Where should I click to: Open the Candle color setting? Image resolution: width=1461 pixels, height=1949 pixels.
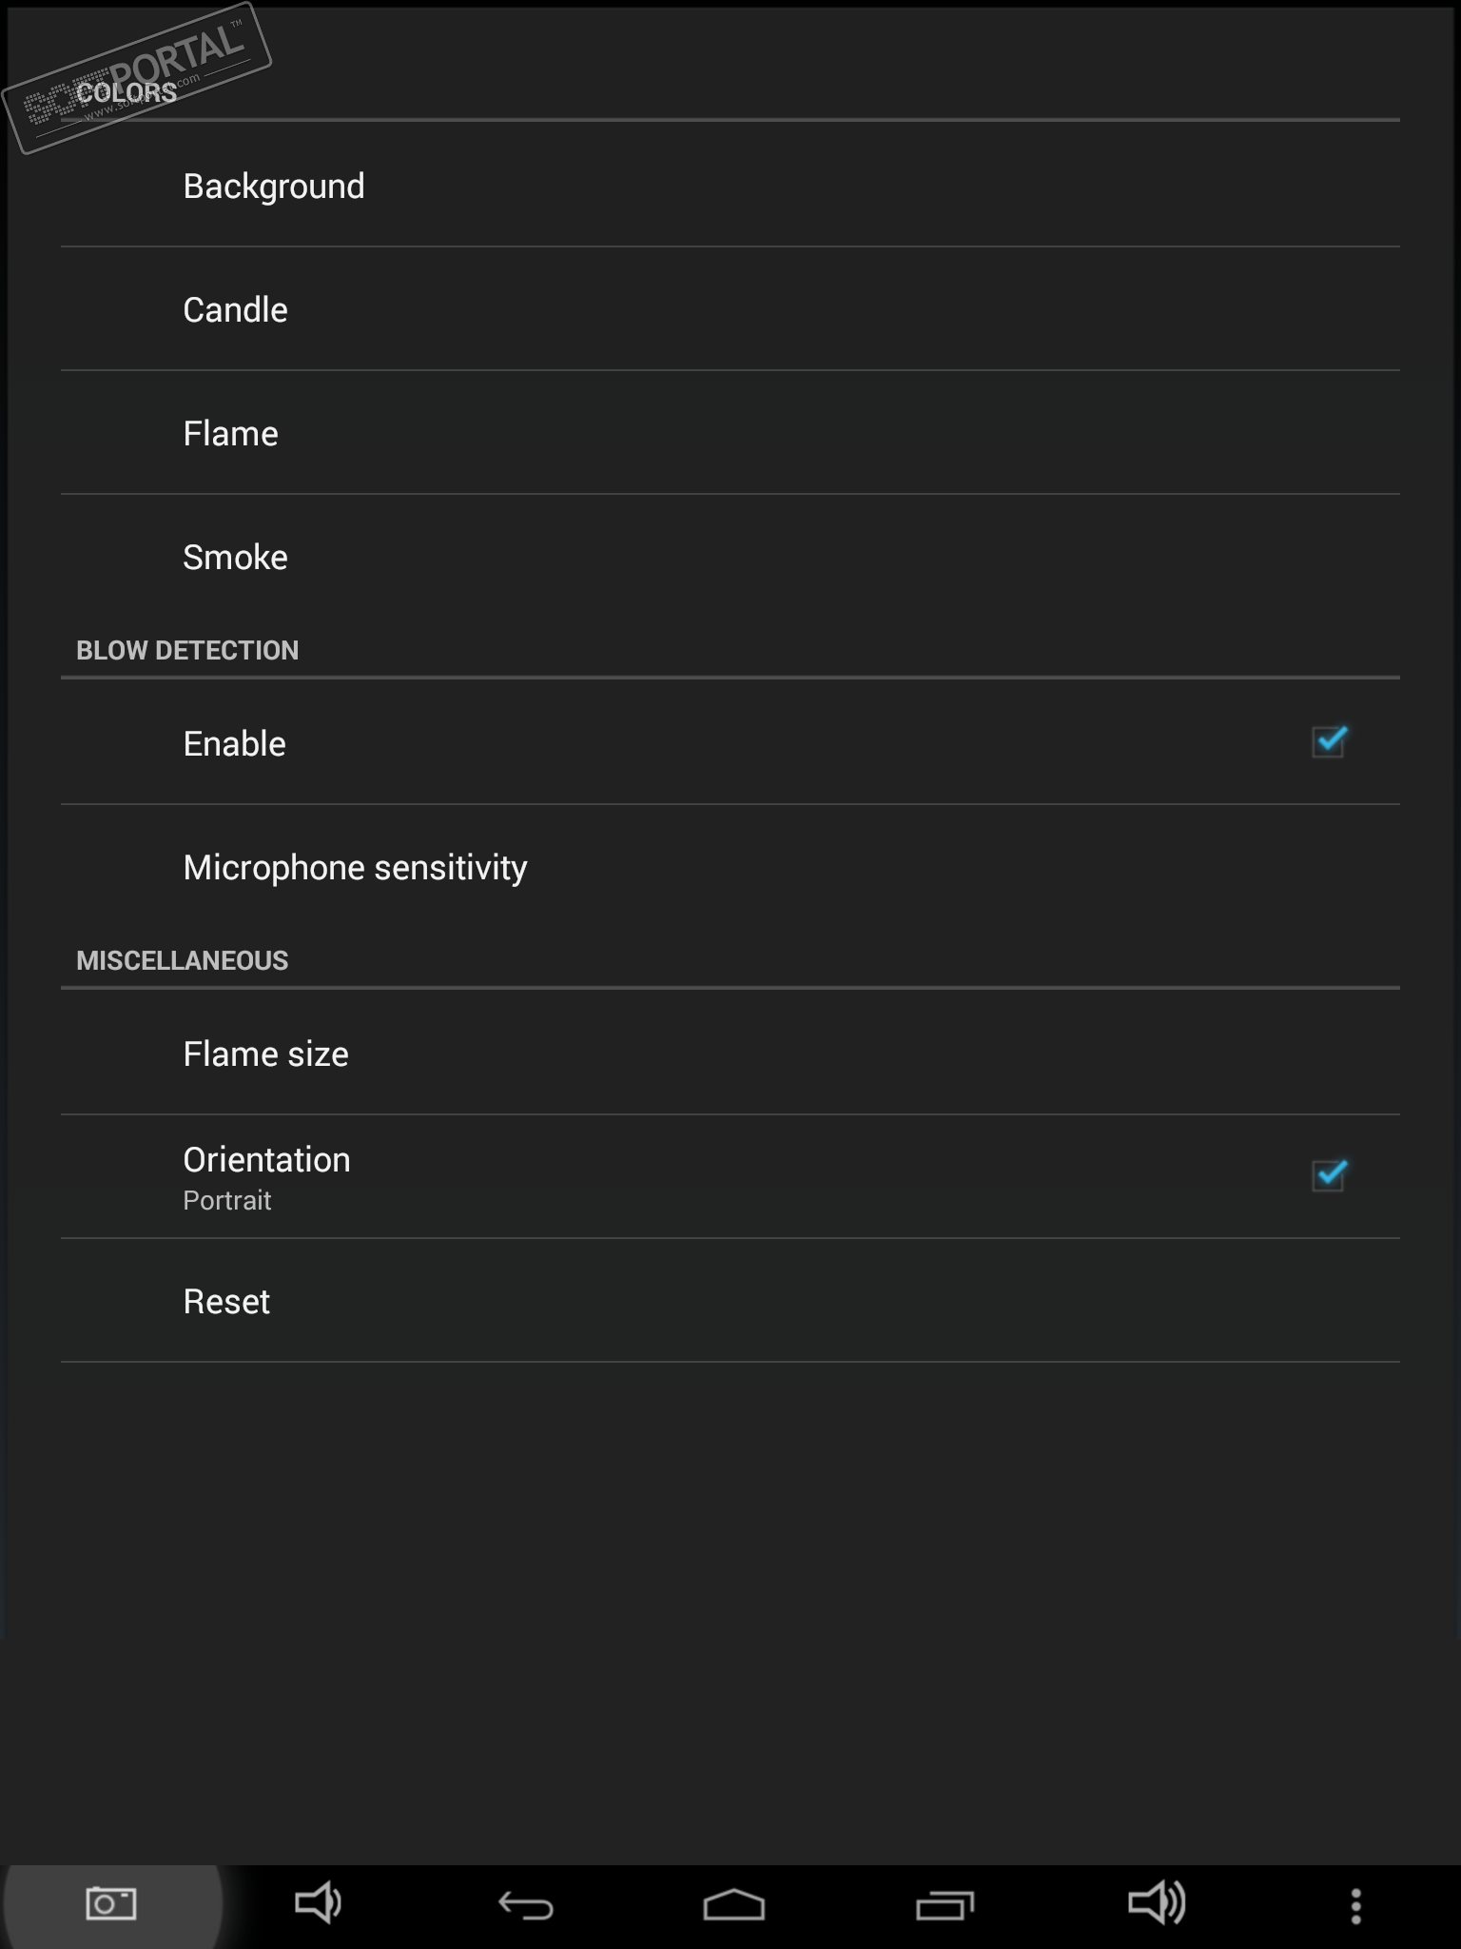235,310
